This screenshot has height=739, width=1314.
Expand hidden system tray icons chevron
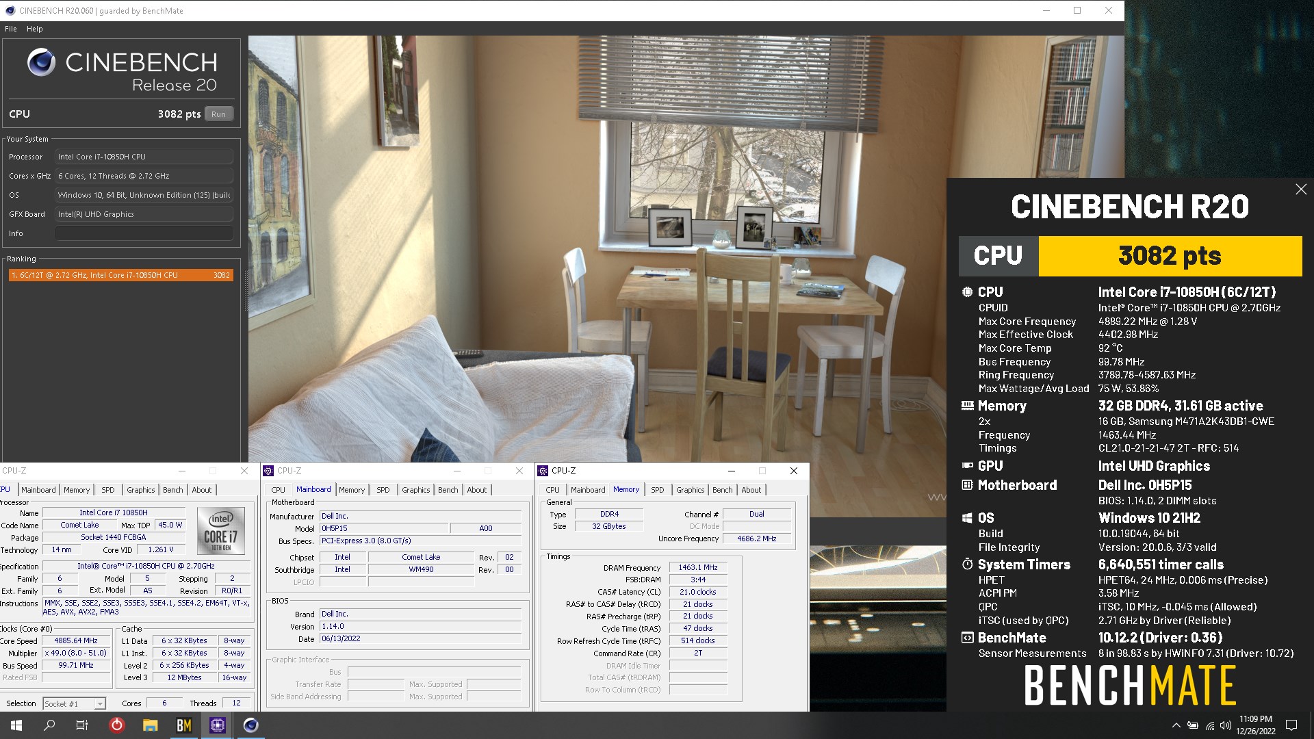point(1176,725)
